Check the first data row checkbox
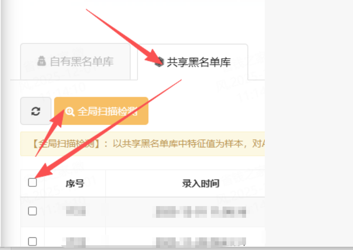This screenshot has height=250, width=353. [x=33, y=211]
